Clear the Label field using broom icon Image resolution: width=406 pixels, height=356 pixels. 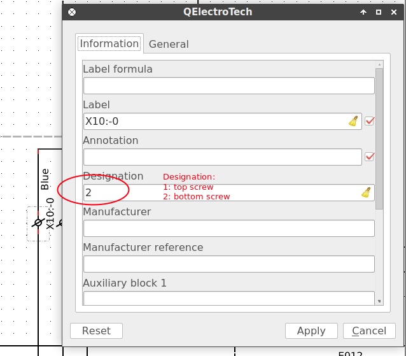click(353, 121)
